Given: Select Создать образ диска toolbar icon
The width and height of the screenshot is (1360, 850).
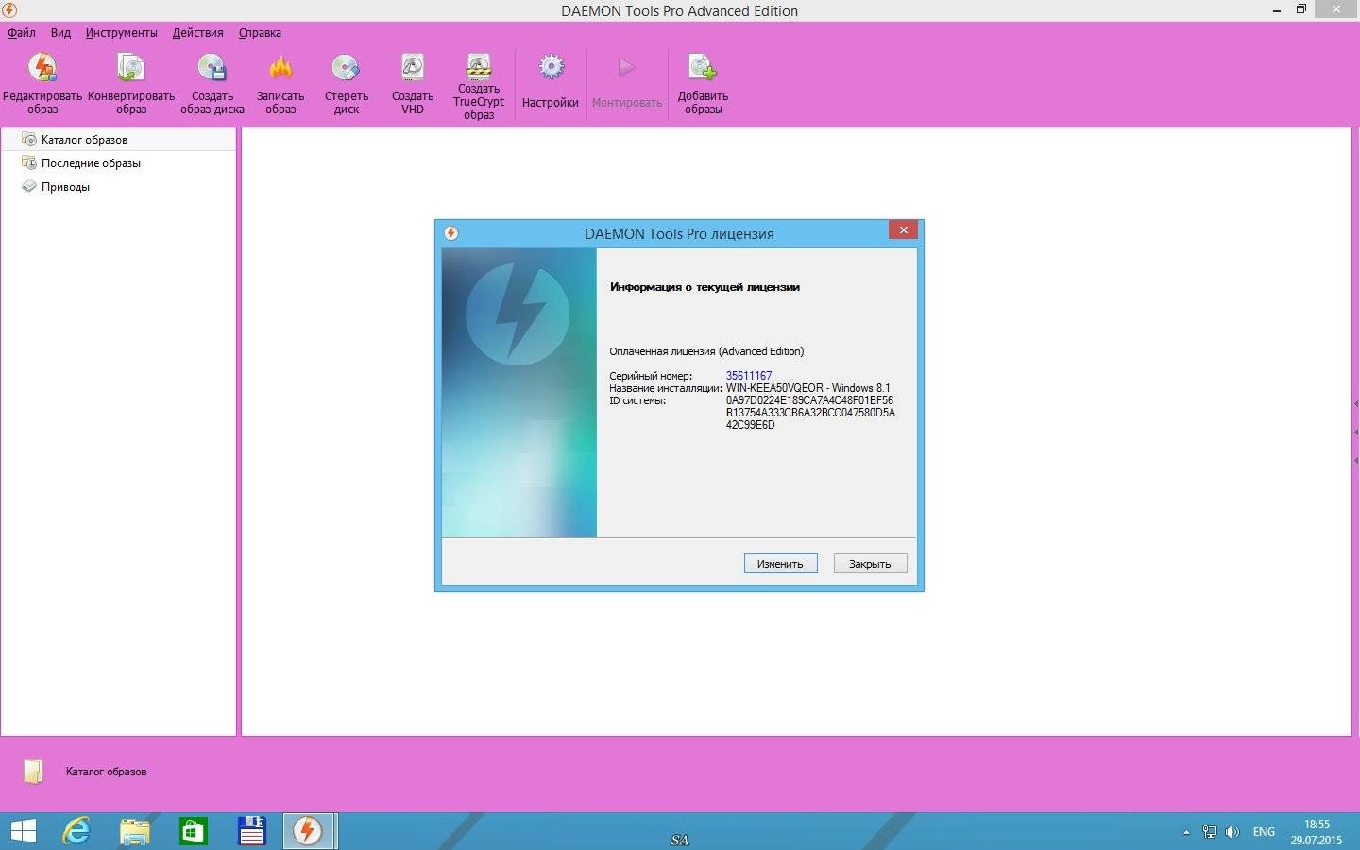Looking at the screenshot, I should coord(212,83).
